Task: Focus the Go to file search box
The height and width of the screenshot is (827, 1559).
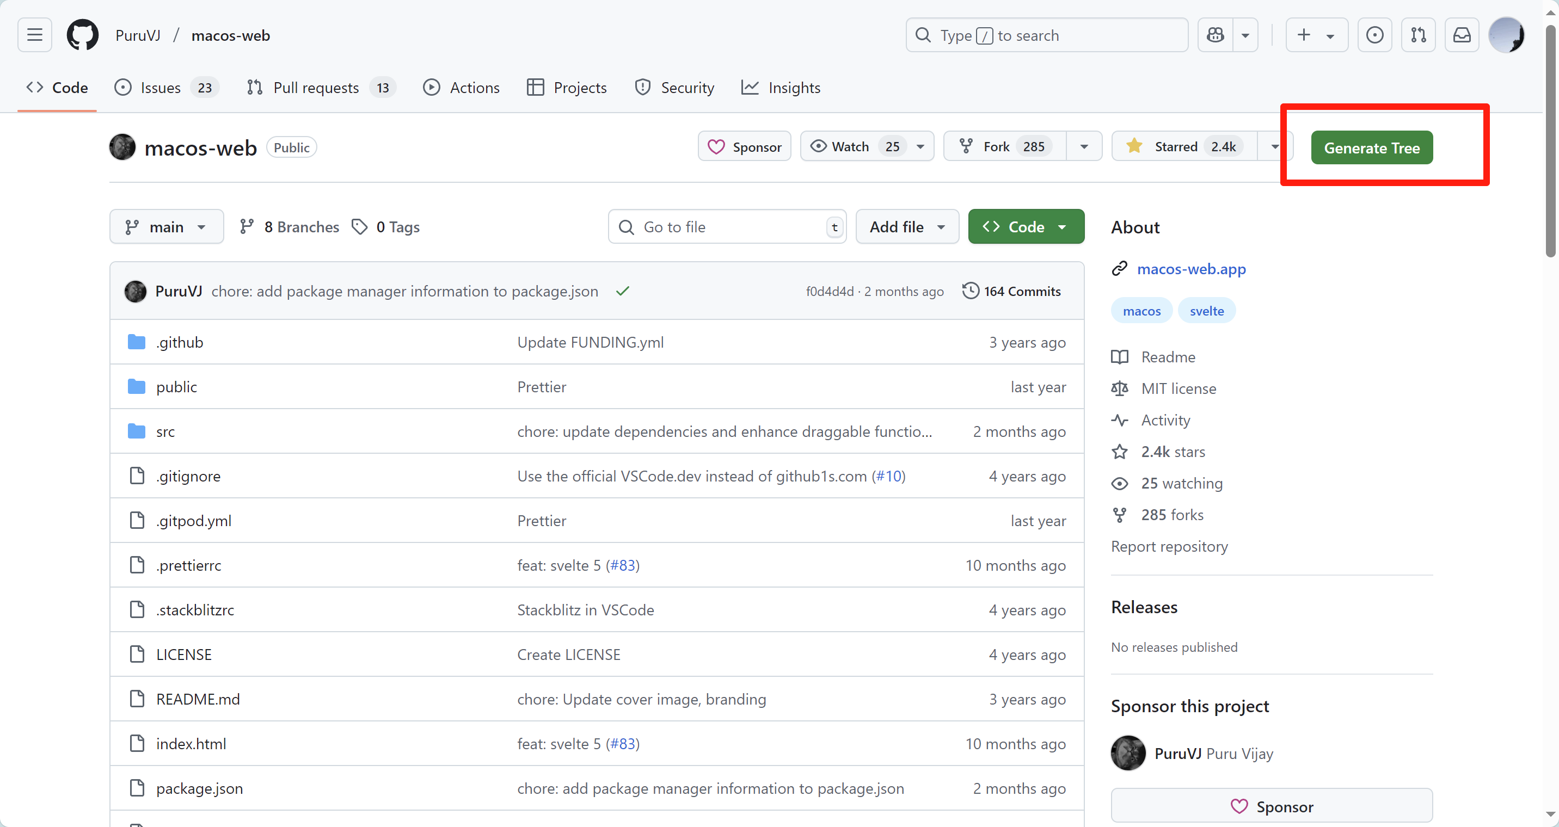Action: click(x=727, y=226)
